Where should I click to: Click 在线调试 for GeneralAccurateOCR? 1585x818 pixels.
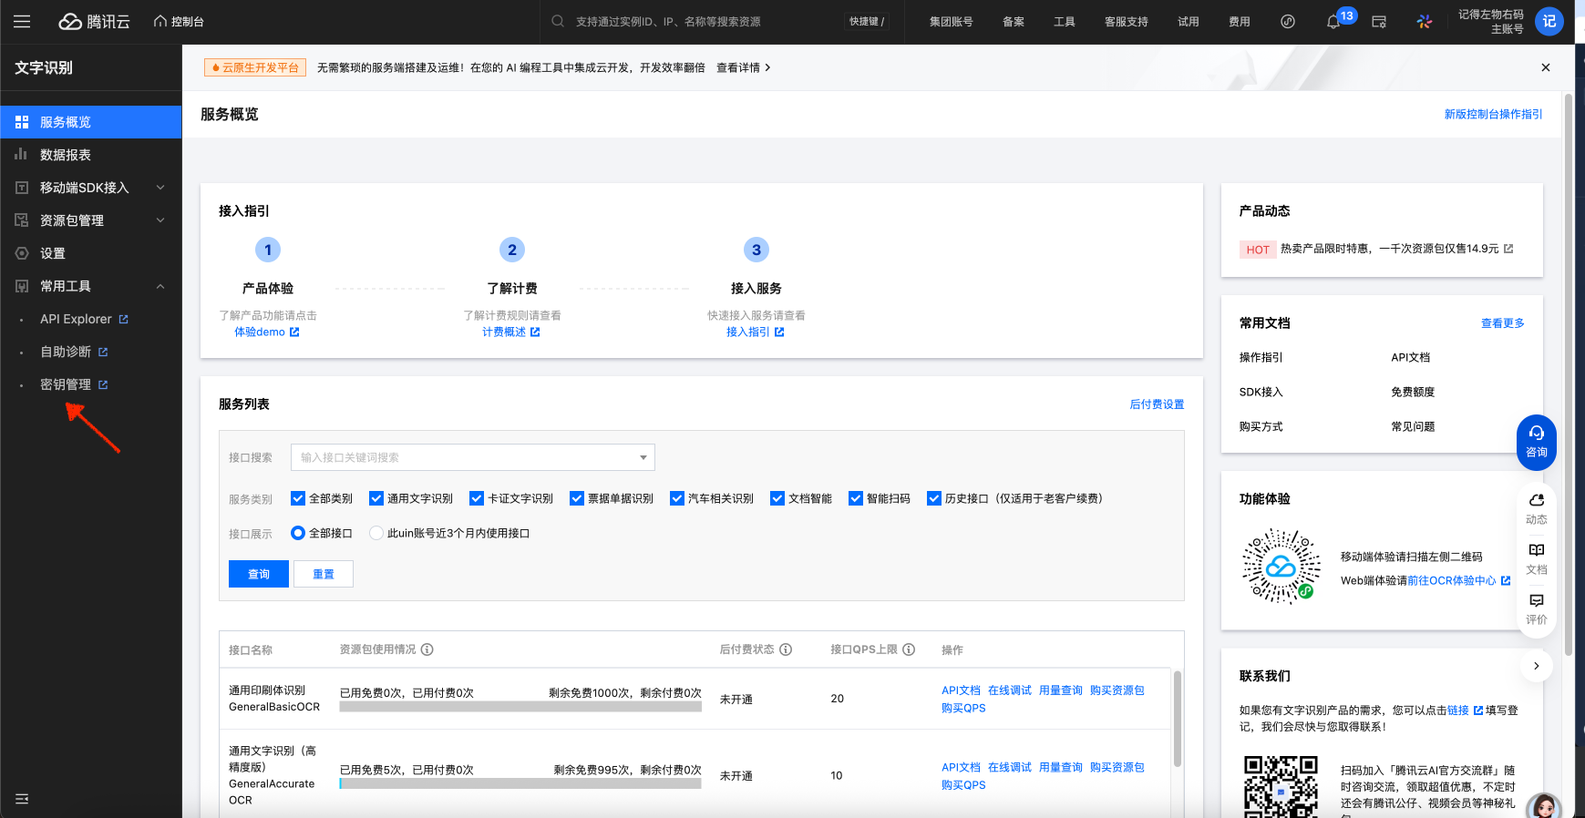[1010, 767]
